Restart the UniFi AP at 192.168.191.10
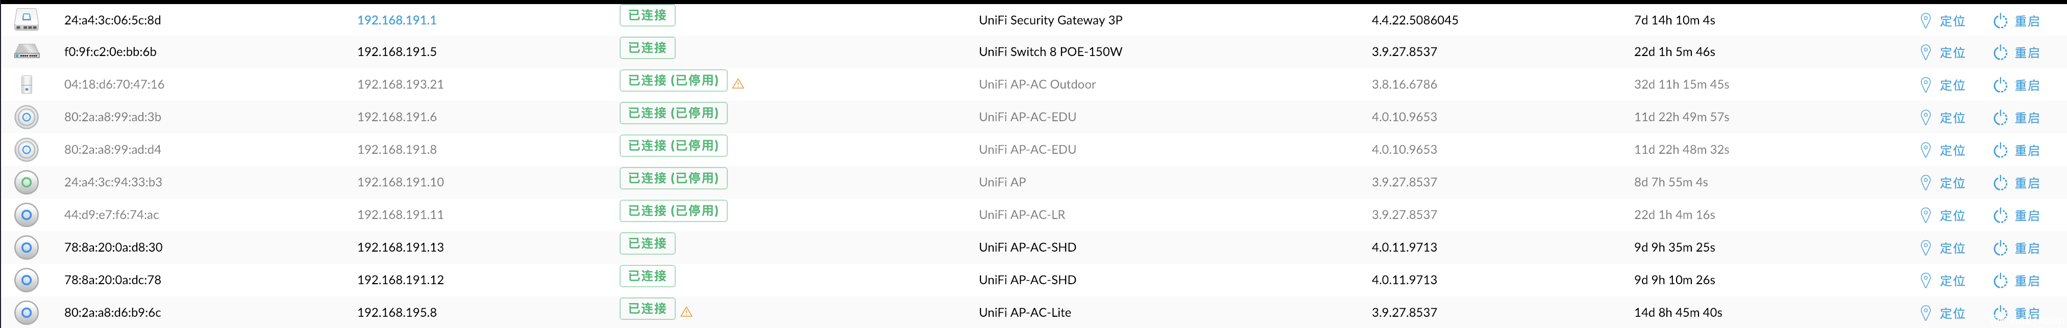Viewport: 2067px width, 328px height. (2015, 183)
